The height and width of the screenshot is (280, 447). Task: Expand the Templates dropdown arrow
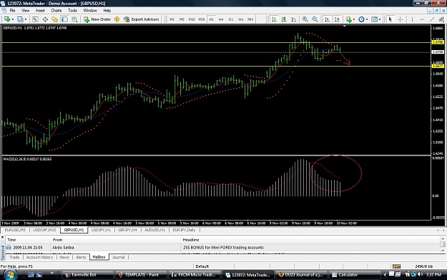coord(380,19)
